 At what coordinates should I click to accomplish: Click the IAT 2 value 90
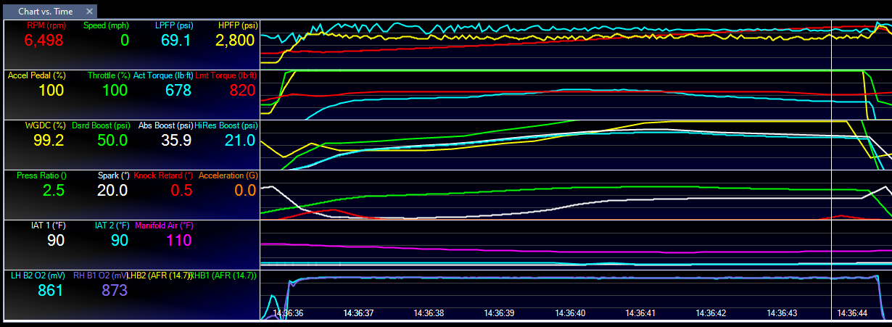point(120,241)
